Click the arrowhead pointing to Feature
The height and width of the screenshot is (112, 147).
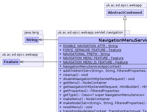point(22,62)
